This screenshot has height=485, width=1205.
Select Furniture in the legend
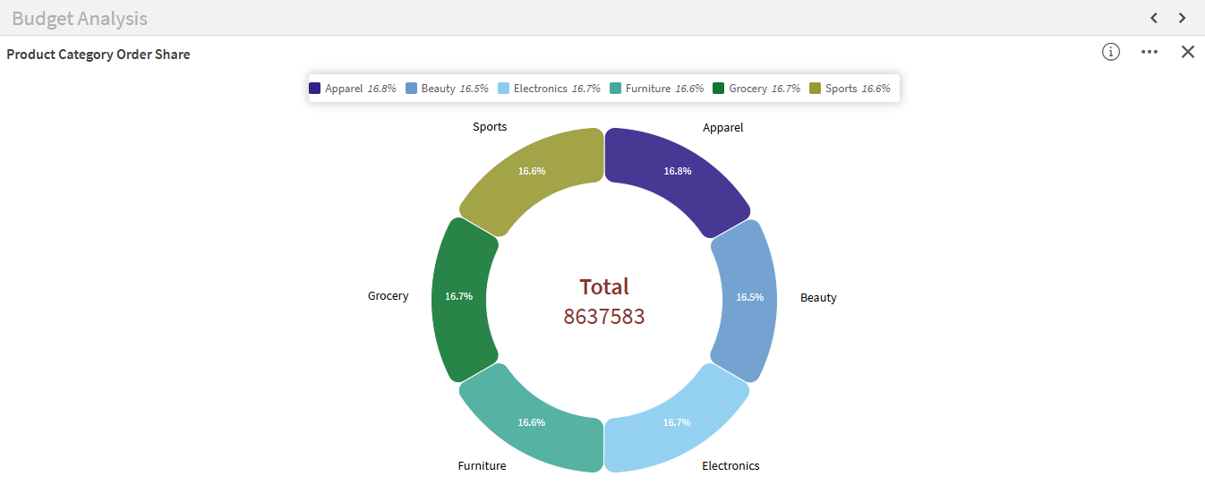(647, 89)
